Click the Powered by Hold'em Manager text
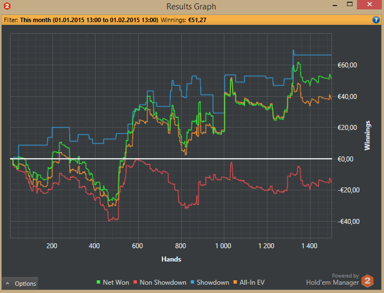Screen dimensions: 384x293 pyautogui.click(x=332, y=280)
